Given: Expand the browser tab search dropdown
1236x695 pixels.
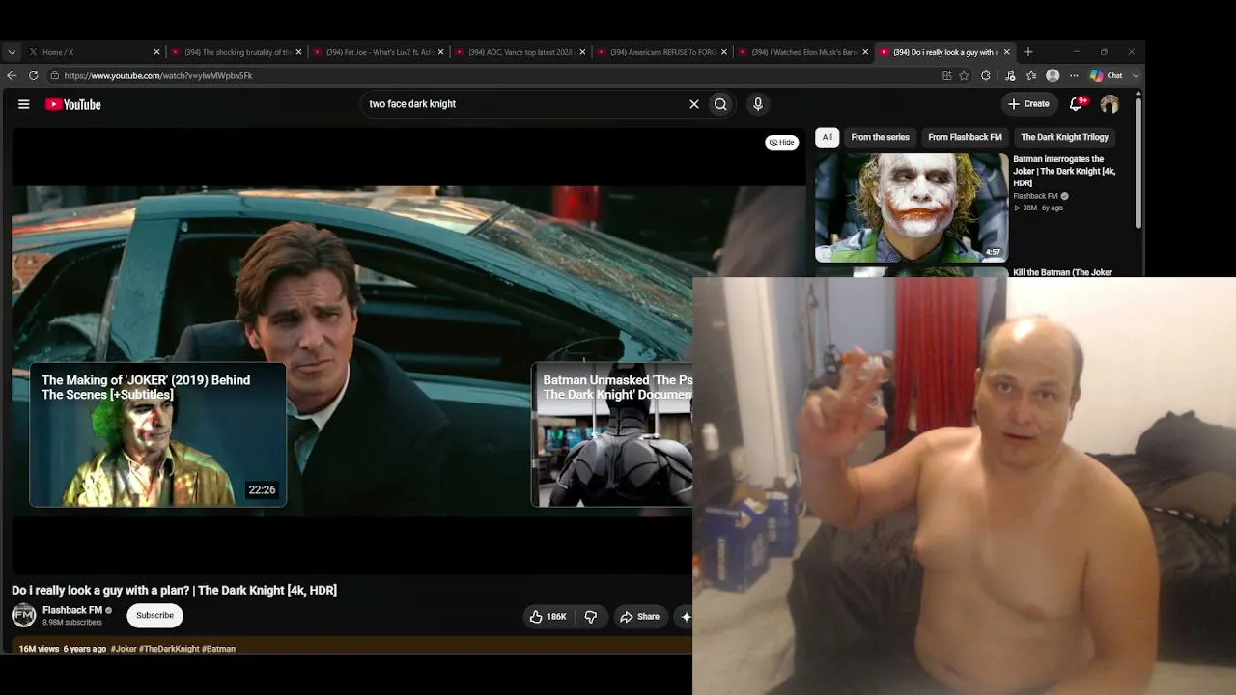Looking at the screenshot, I should [x=12, y=52].
